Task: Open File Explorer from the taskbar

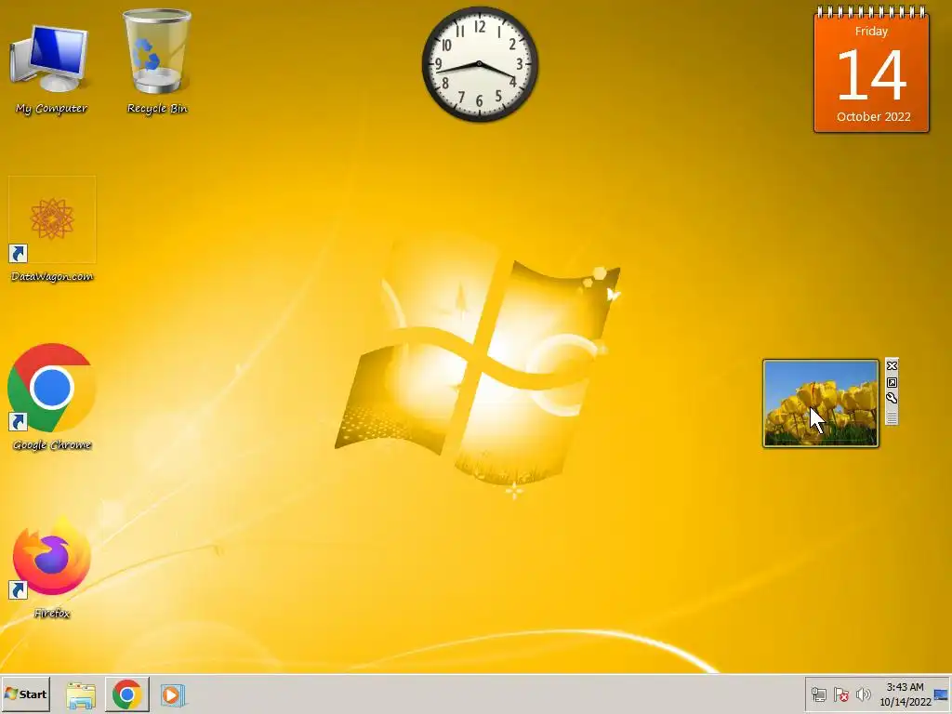Action: click(x=81, y=695)
